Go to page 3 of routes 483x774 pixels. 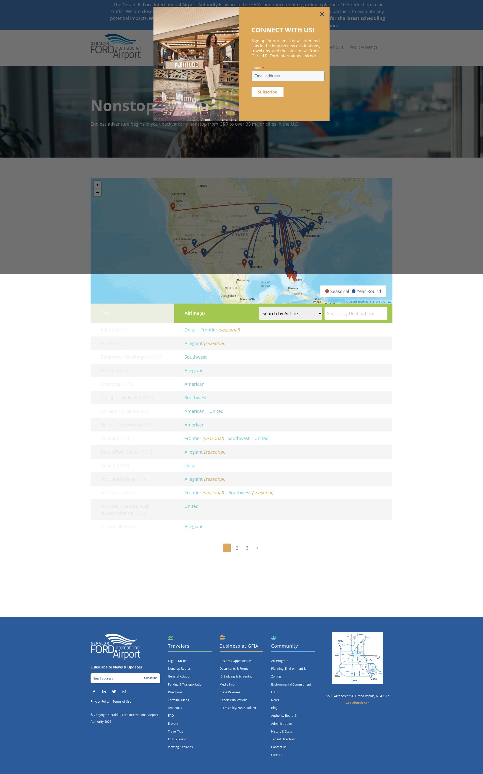[x=247, y=548]
